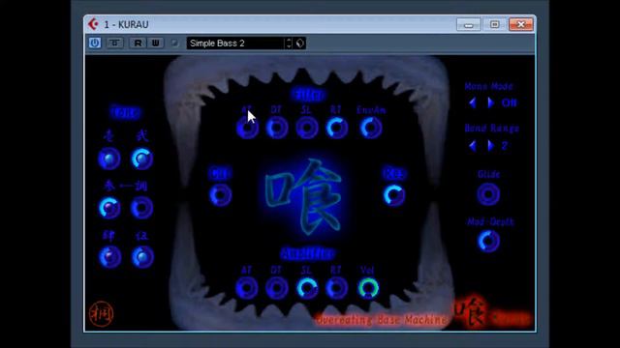Click the Filter DT decay knob
The height and width of the screenshot is (348, 620).
[277, 128]
